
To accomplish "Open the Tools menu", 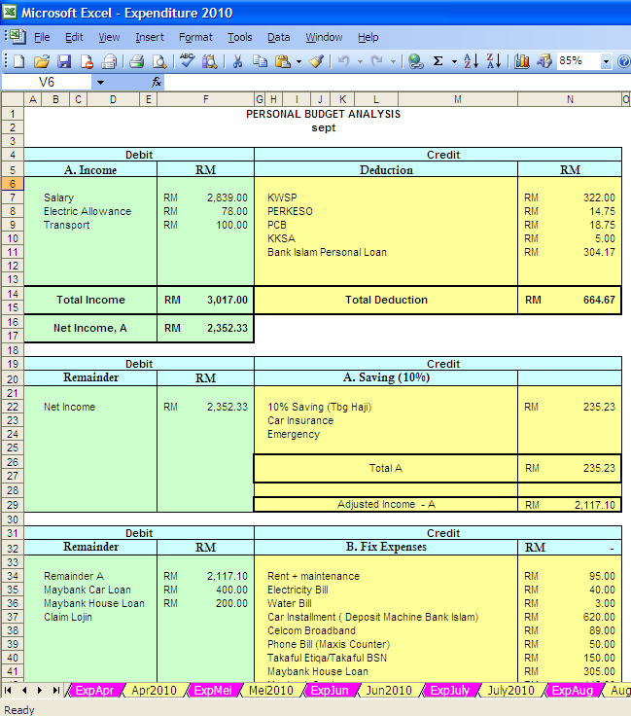I will (x=240, y=37).
